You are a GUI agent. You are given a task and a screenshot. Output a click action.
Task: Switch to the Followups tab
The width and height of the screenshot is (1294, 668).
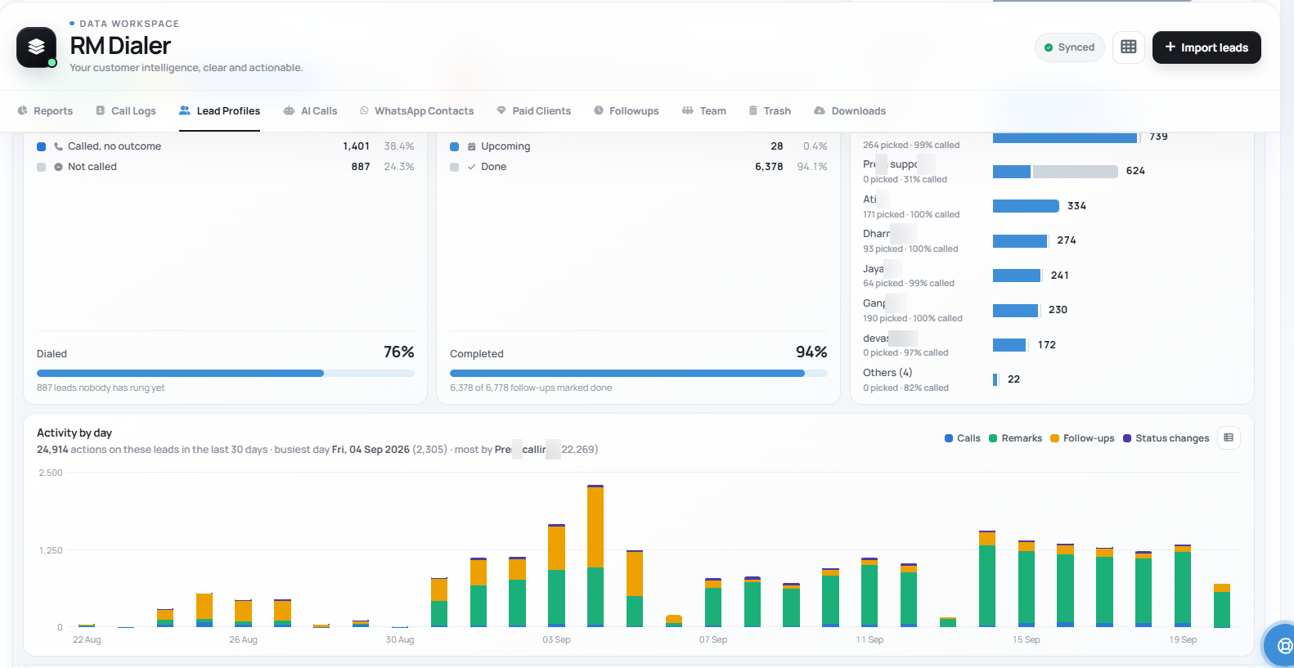pos(626,111)
